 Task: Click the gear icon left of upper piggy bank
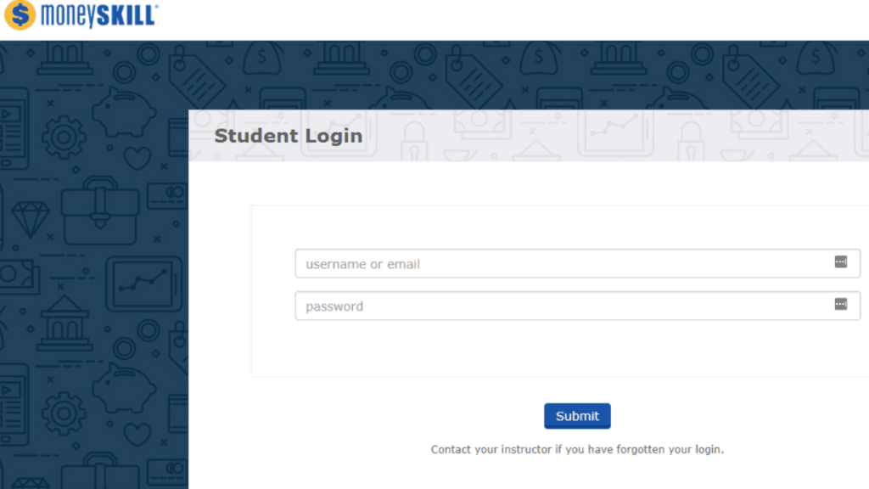coord(64,138)
